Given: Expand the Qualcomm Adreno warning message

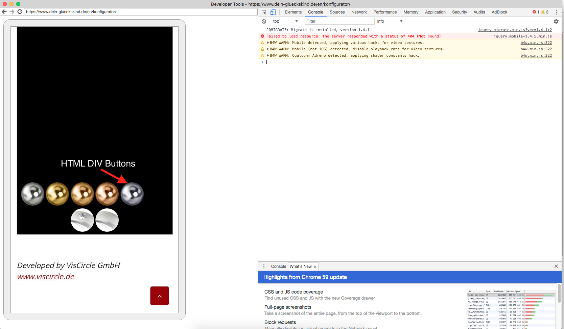Looking at the screenshot, I should coord(268,55).
